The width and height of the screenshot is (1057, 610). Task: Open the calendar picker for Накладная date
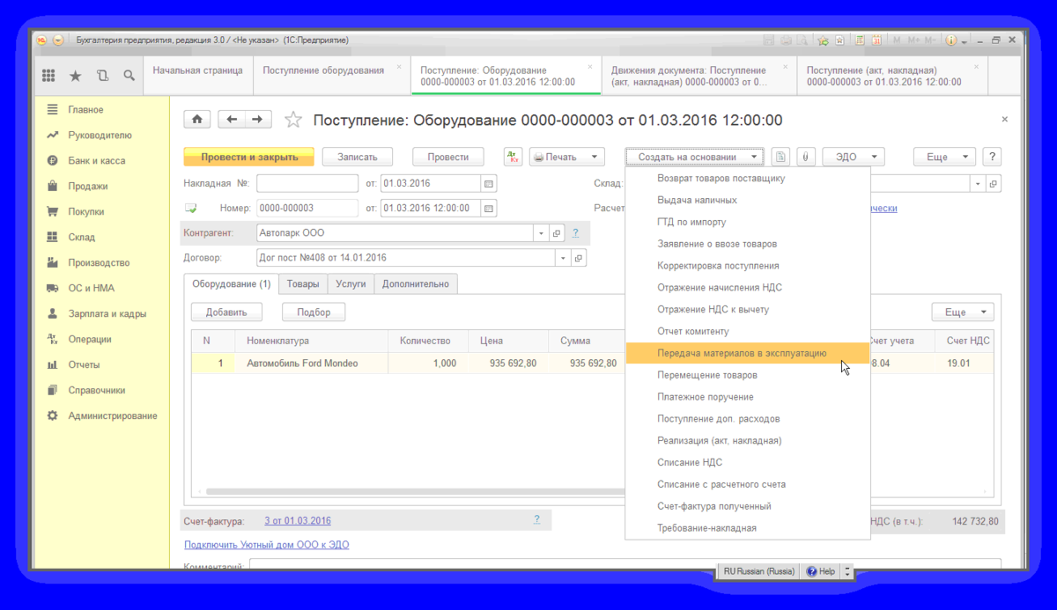489,183
